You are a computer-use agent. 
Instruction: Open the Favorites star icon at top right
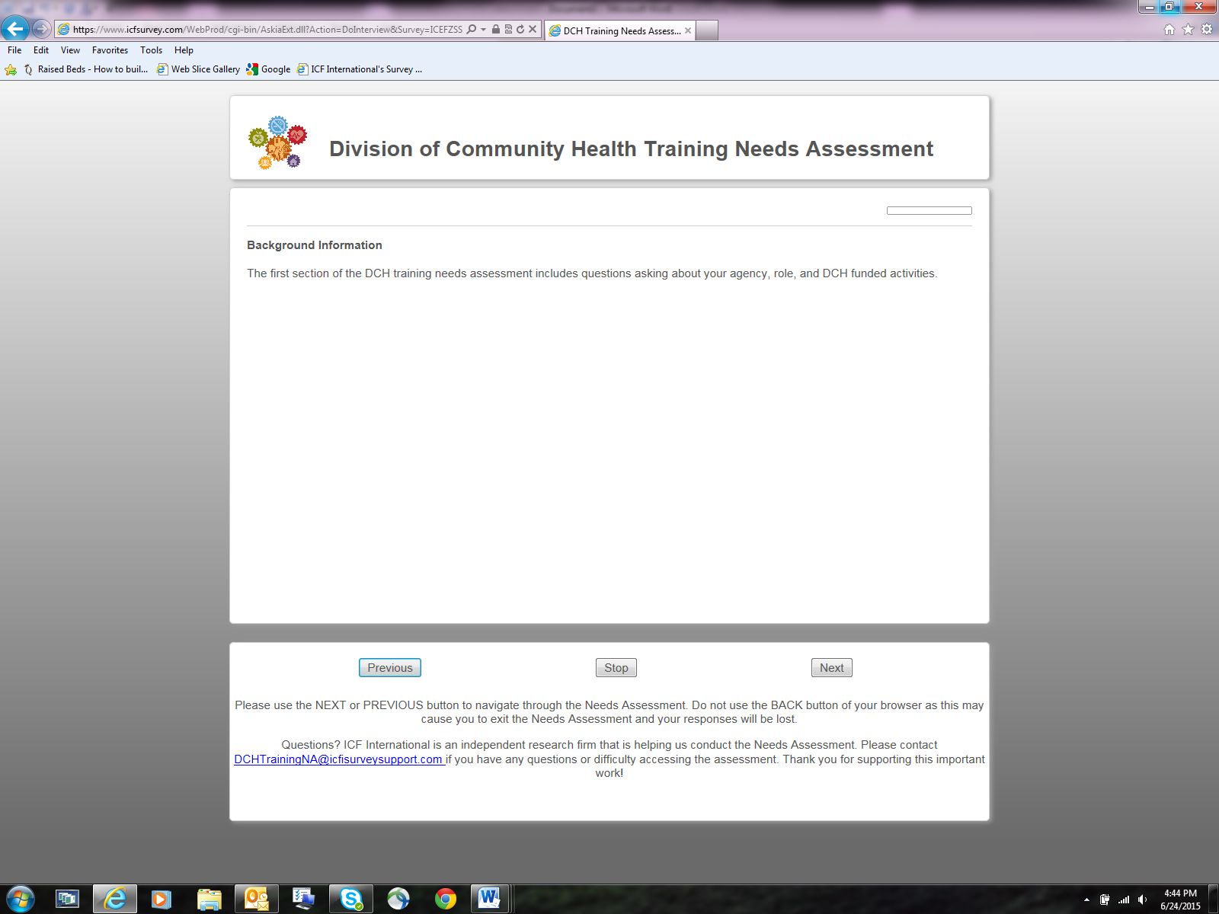(x=1188, y=30)
